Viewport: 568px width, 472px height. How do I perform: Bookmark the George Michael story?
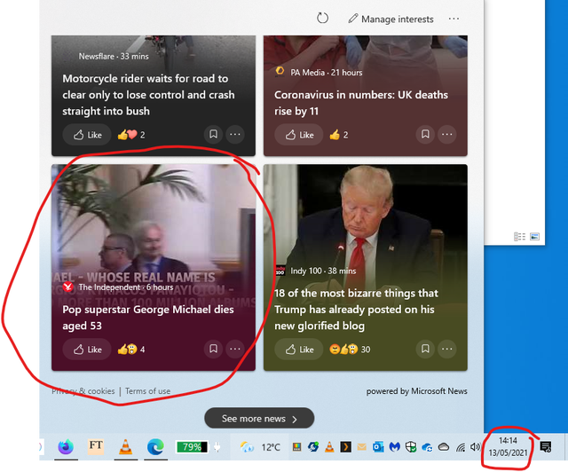213,349
